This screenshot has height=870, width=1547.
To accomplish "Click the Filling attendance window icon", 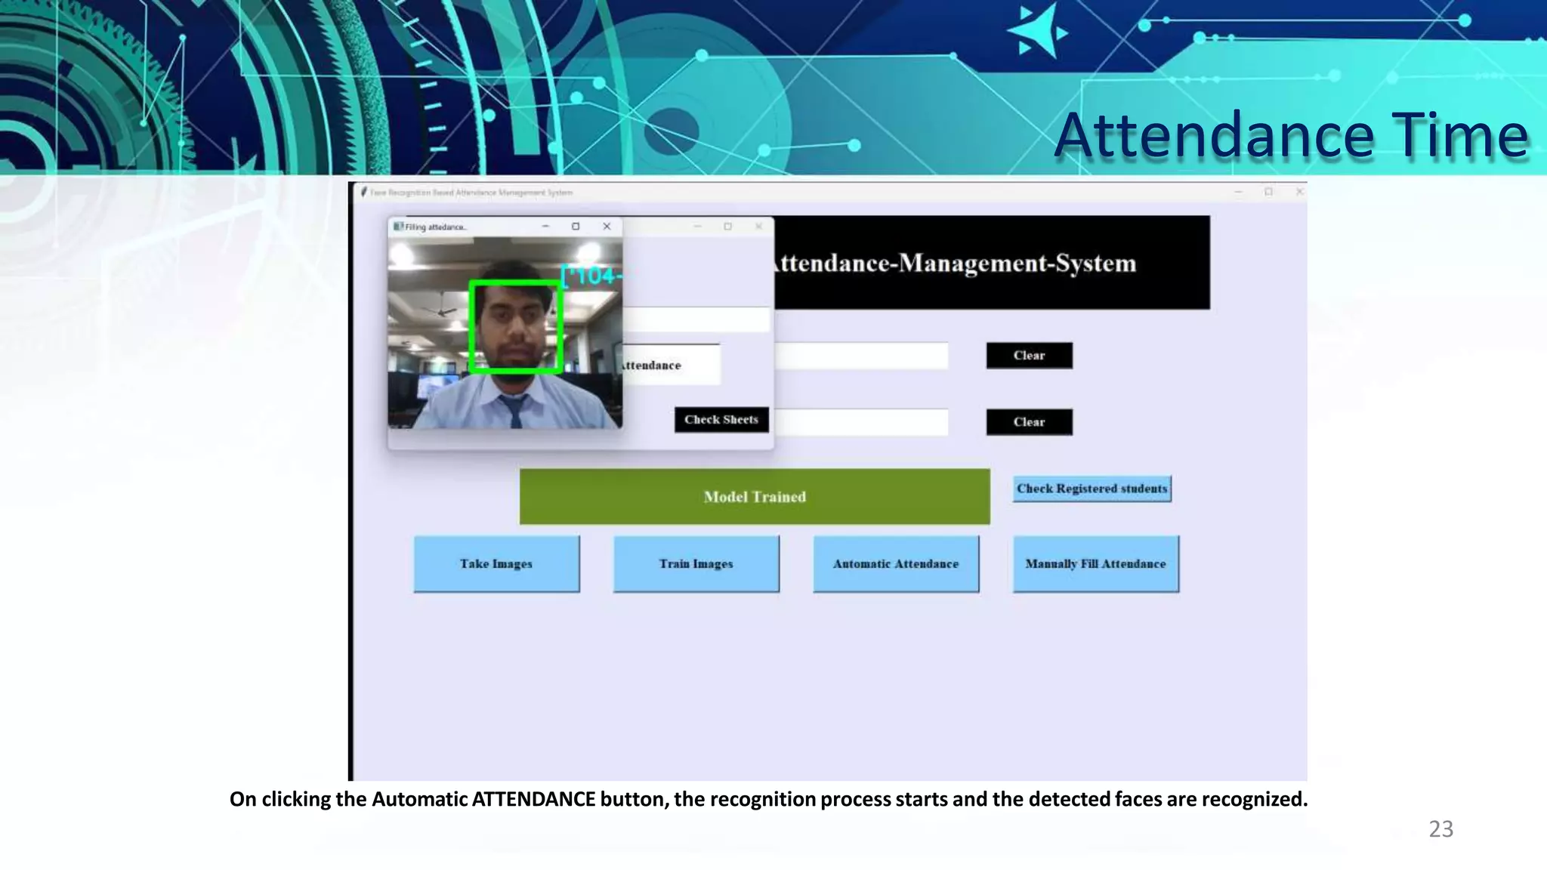I will tap(398, 227).
